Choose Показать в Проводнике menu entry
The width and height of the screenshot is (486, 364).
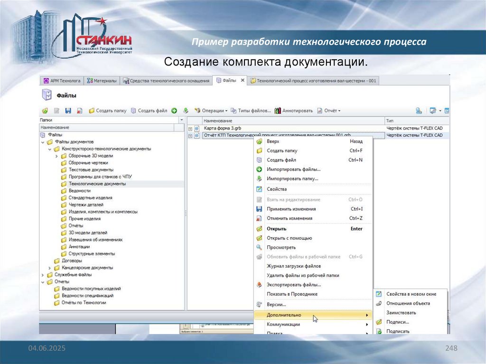(313, 294)
